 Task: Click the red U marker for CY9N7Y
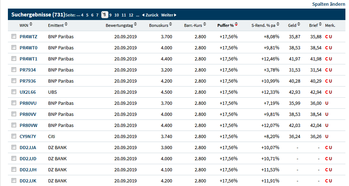[x=327, y=137]
